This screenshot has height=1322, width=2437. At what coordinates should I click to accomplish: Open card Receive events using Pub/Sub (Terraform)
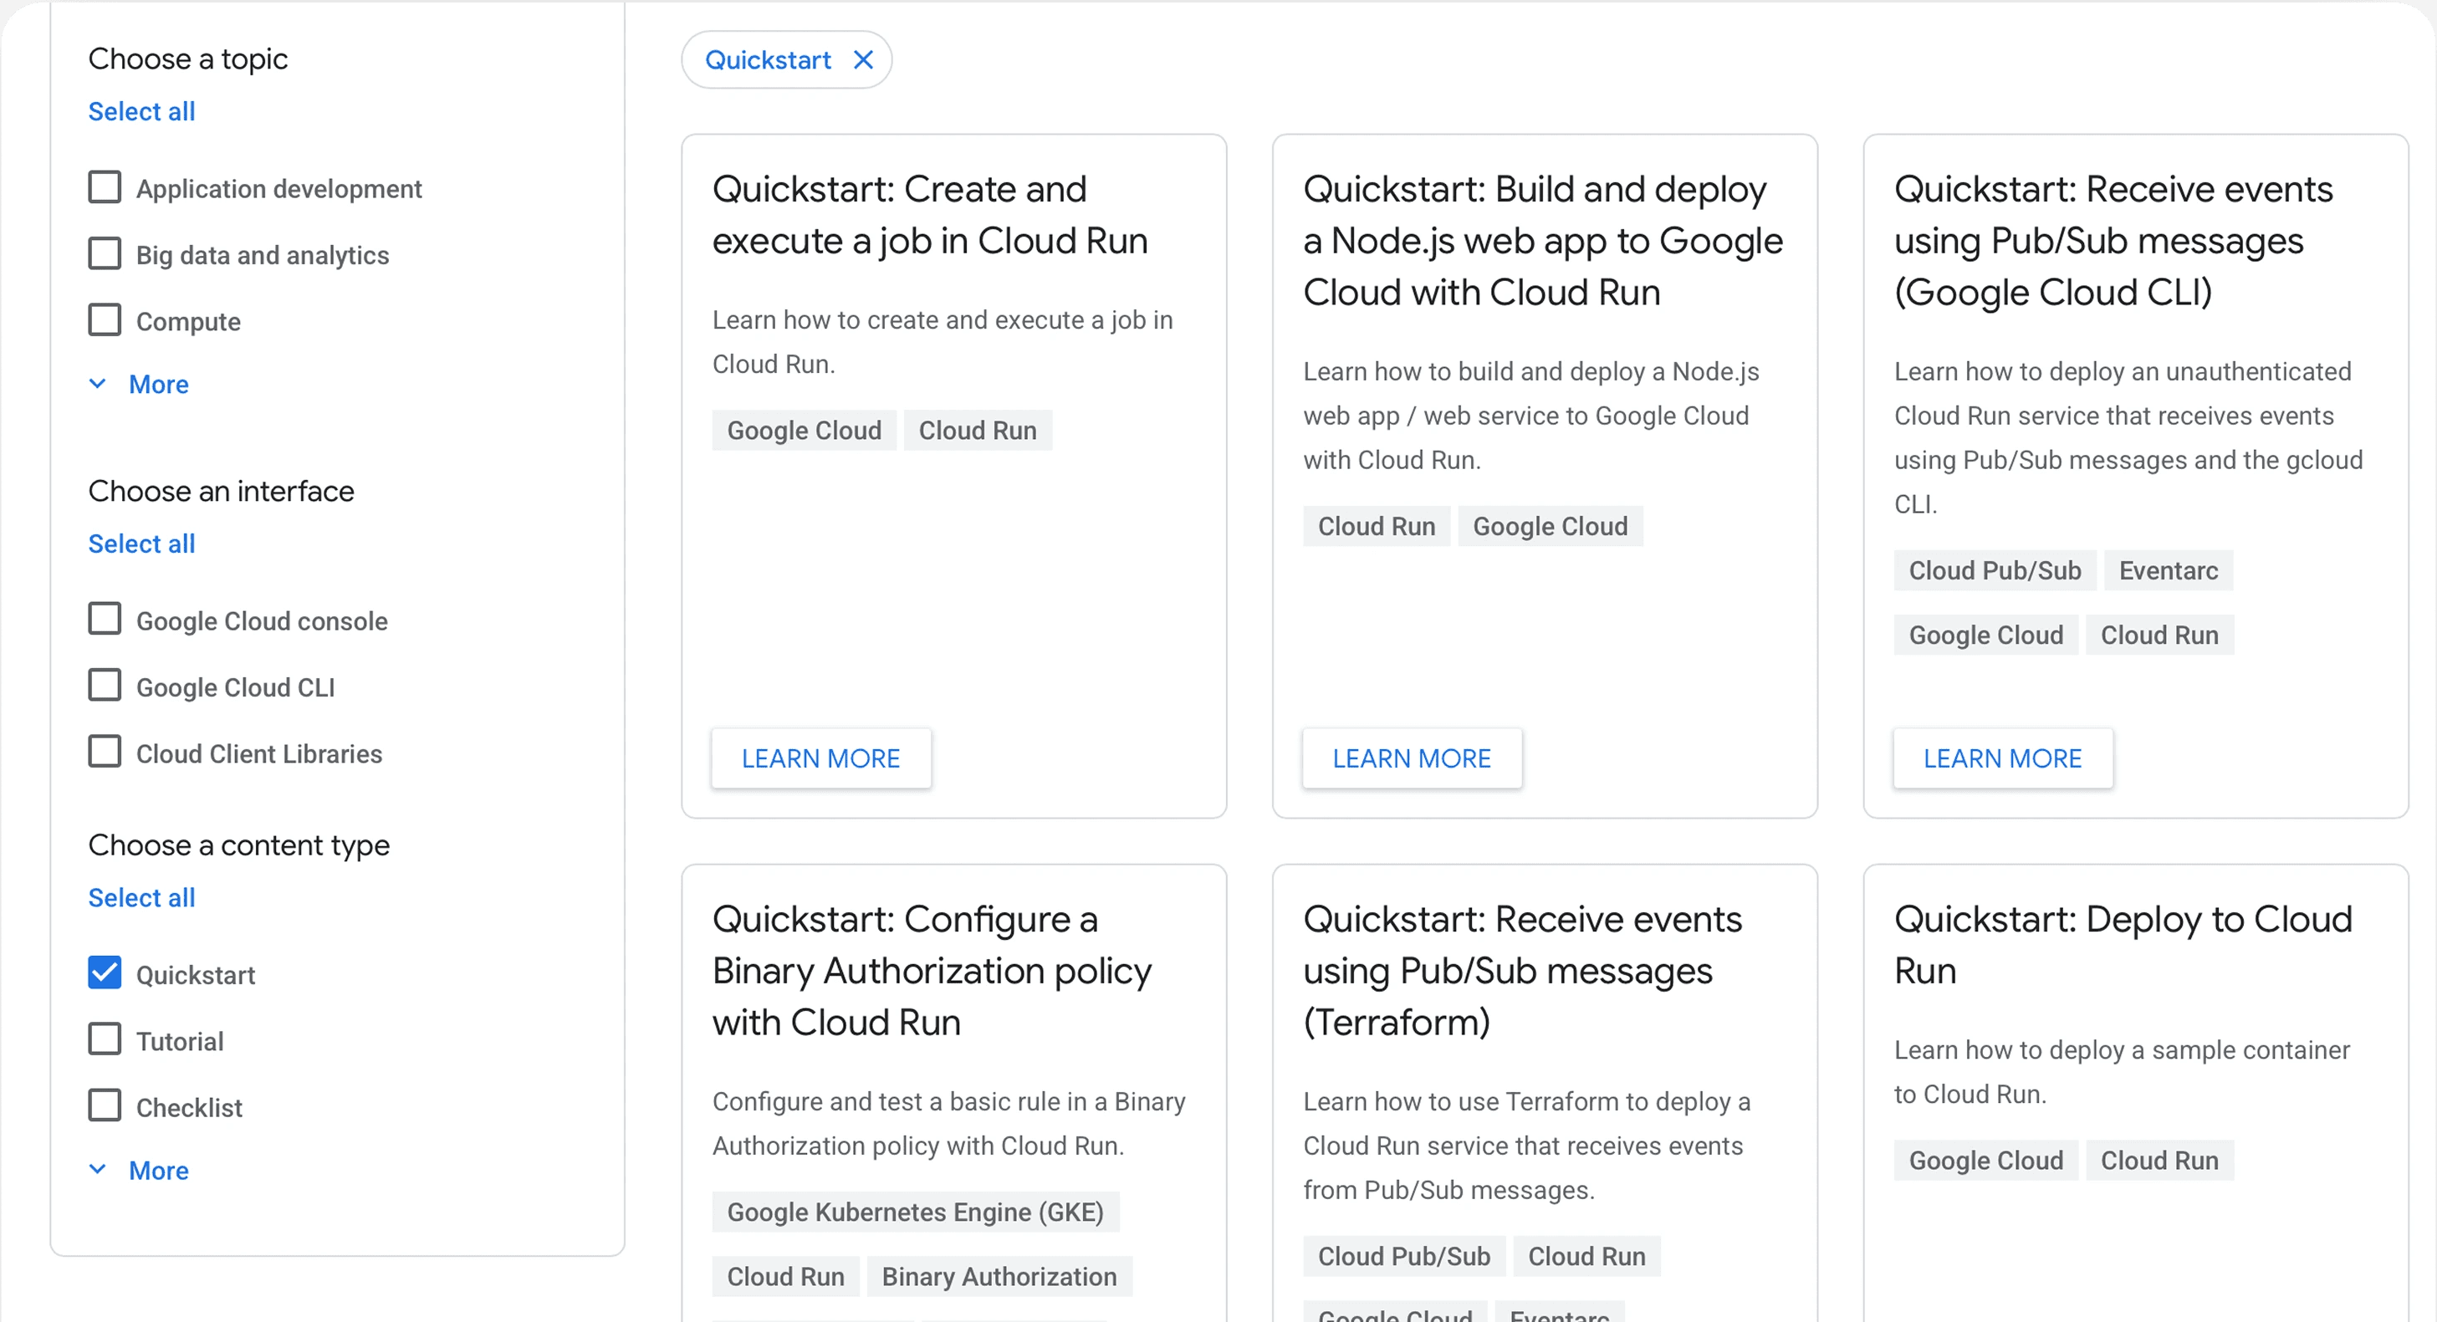coord(1522,971)
